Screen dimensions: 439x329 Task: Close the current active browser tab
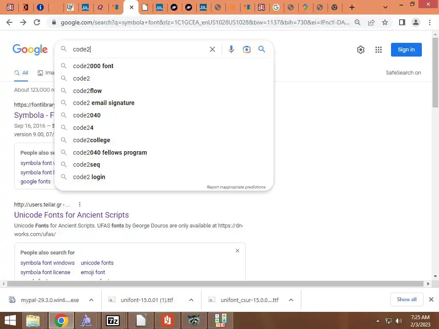pyautogui.click(x=132, y=7)
